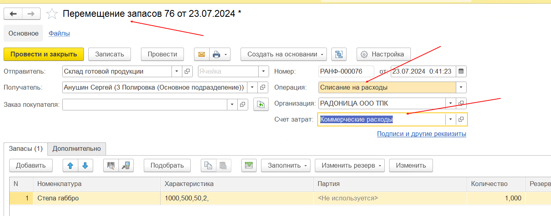This screenshot has height=216, width=551.
Task: Open the Настройка settings button
Action: point(384,54)
